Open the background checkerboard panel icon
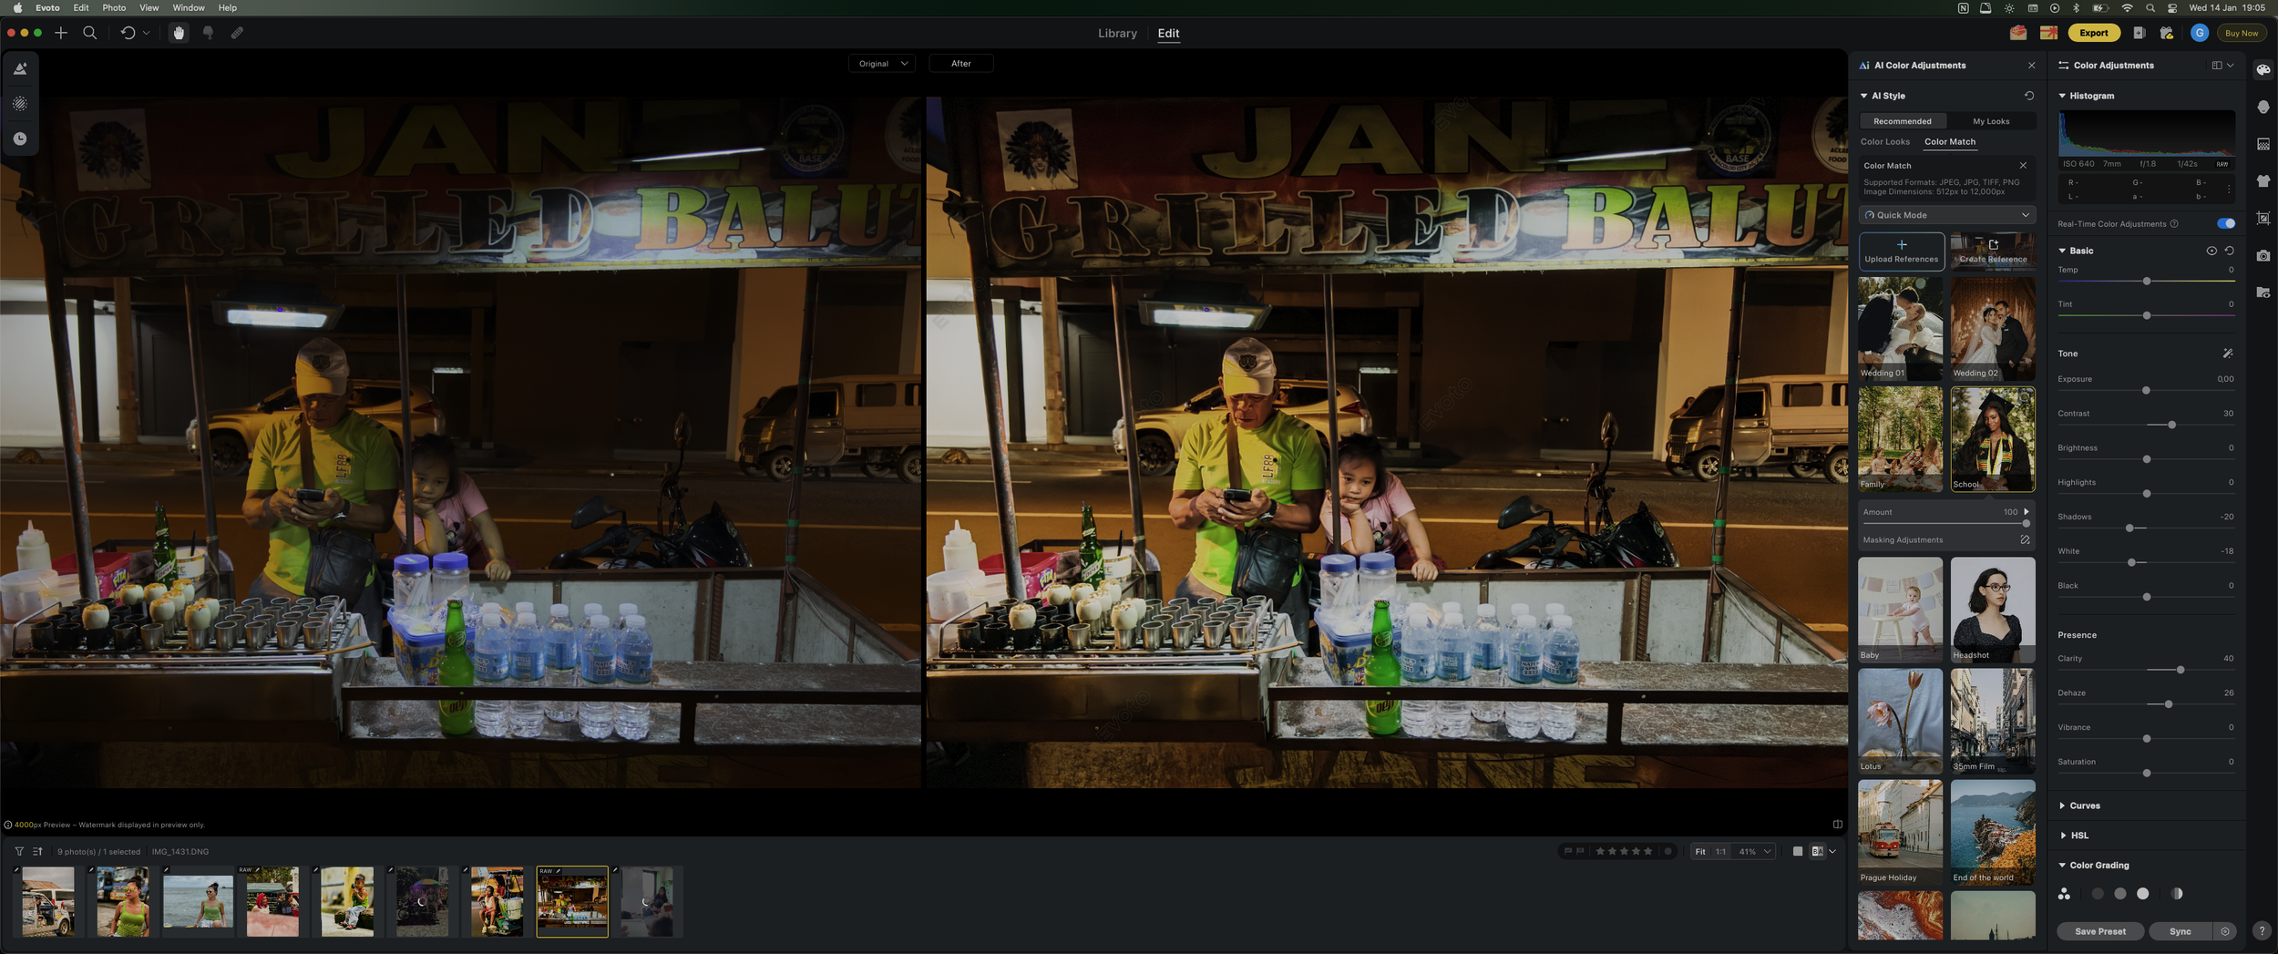This screenshot has height=954, width=2278. click(x=2263, y=144)
